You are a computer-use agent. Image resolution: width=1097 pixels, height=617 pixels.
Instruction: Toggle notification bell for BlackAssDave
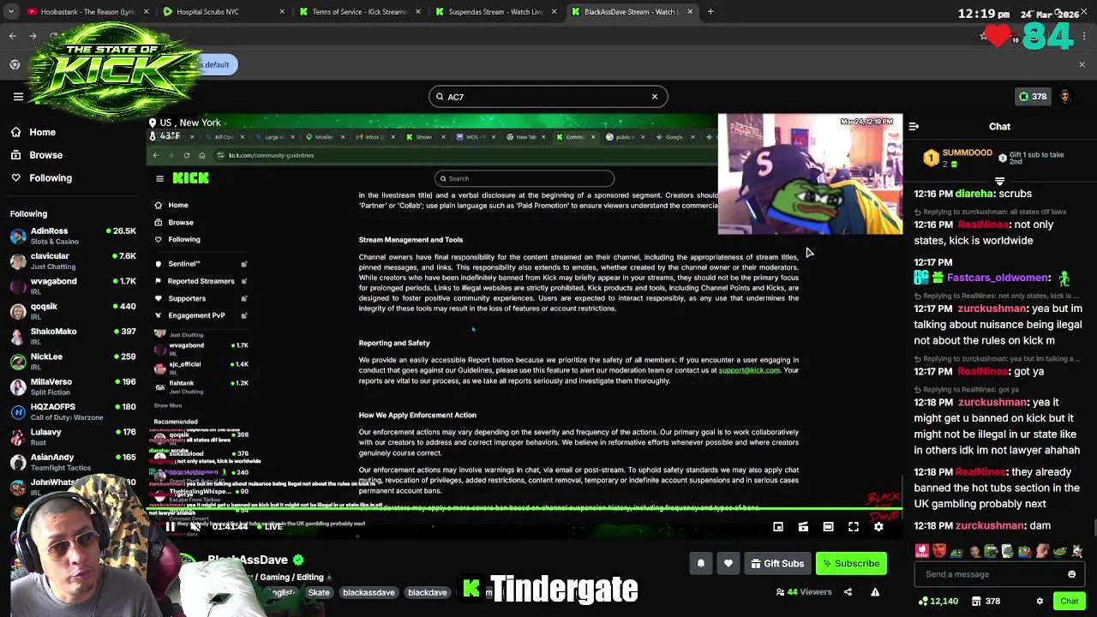click(701, 563)
